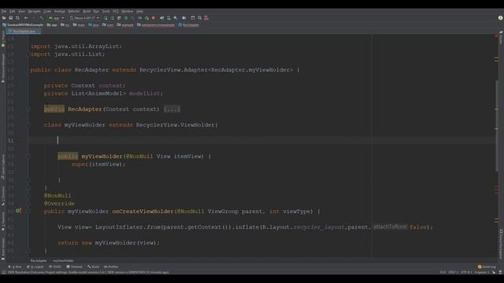504x283 pixels.
Task: Open the UTF-8 encoding selector
Action: [x=466, y=272]
